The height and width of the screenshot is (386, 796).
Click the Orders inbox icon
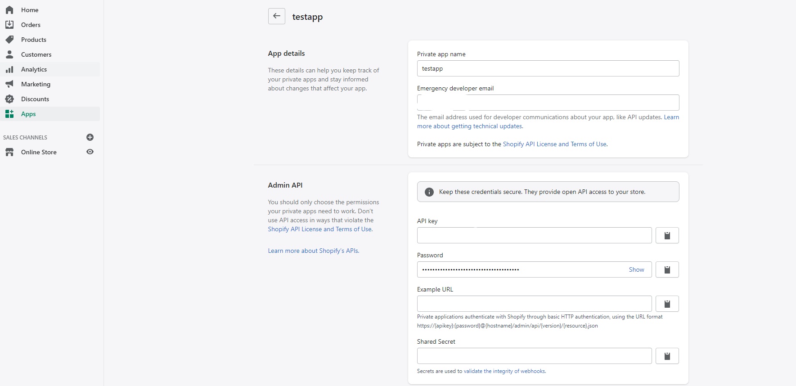click(x=9, y=25)
